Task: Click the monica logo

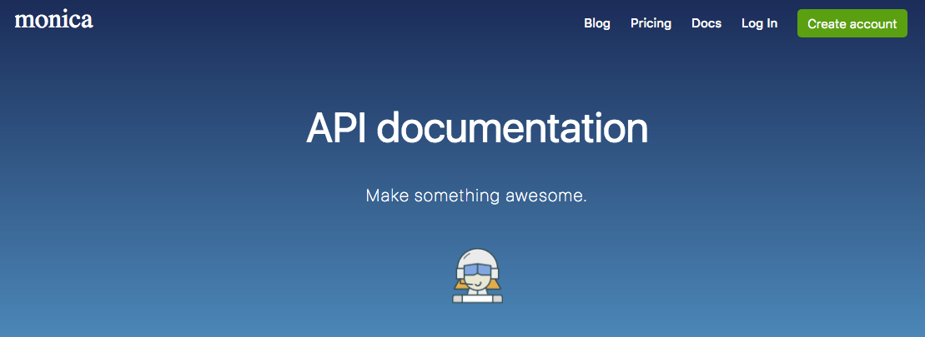Action: click(x=53, y=21)
